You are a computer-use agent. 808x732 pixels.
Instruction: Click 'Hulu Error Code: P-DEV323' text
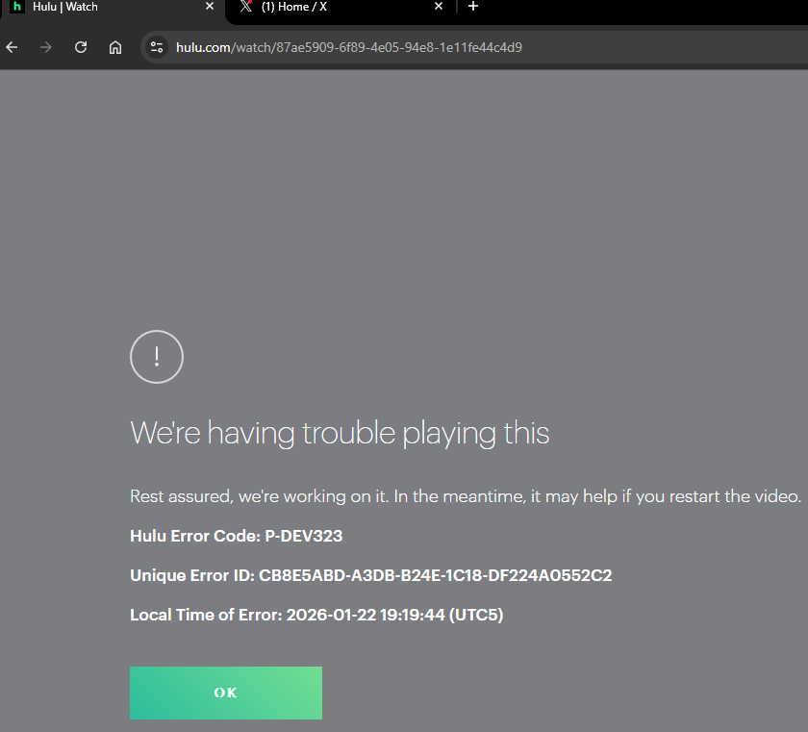tap(236, 536)
